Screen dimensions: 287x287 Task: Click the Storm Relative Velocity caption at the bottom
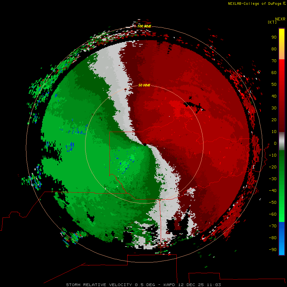(x=143, y=285)
